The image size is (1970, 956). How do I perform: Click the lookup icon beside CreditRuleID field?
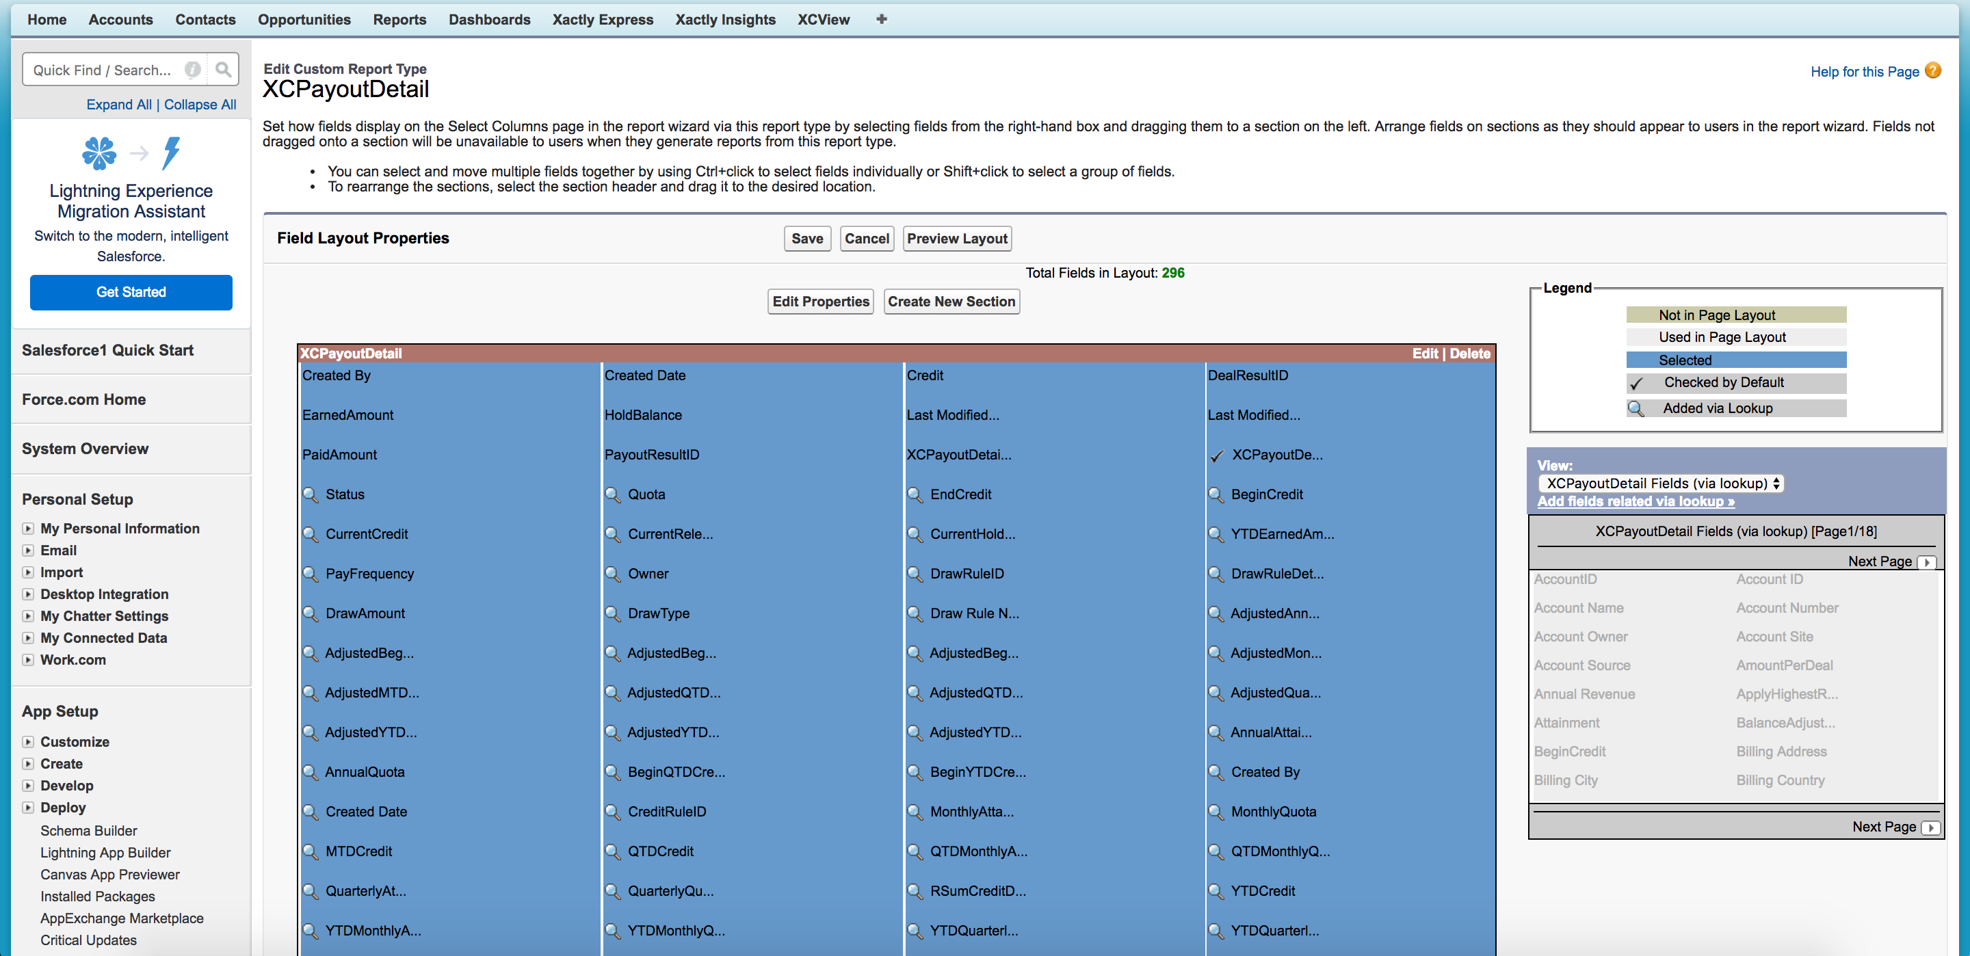click(613, 812)
